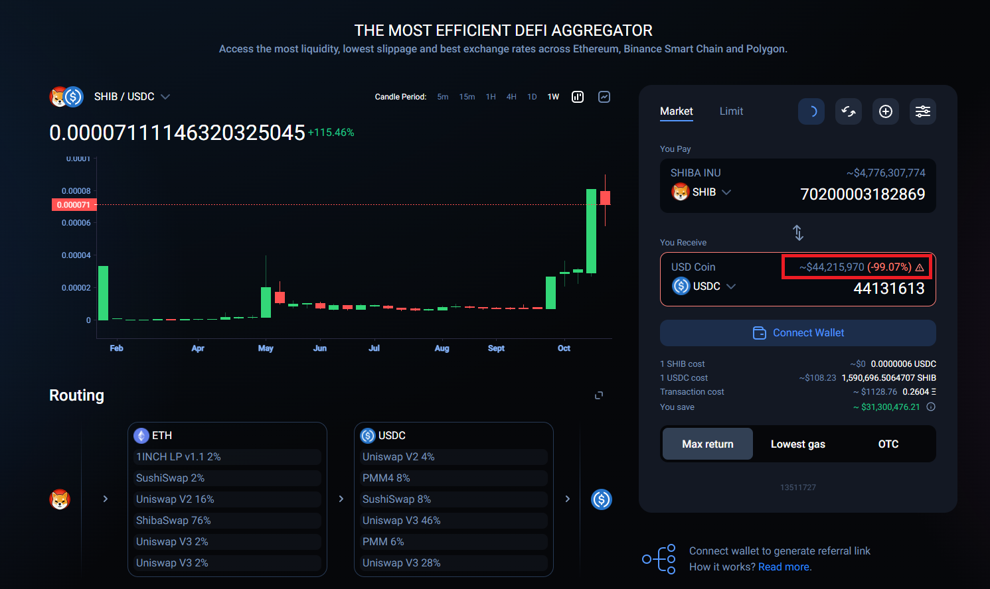Click the Connect Wallet button
This screenshot has height=589, width=990.
click(798, 333)
